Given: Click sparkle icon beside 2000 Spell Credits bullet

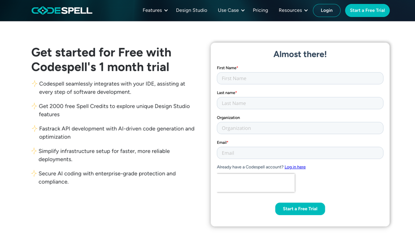Looking at the screenshot, I should click(34, 106).
